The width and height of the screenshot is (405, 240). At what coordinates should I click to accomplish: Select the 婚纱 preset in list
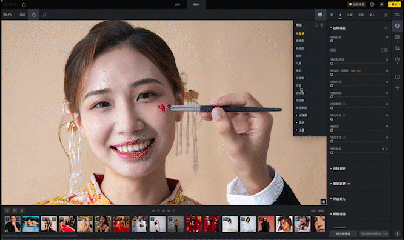click(x=298, y=56)
